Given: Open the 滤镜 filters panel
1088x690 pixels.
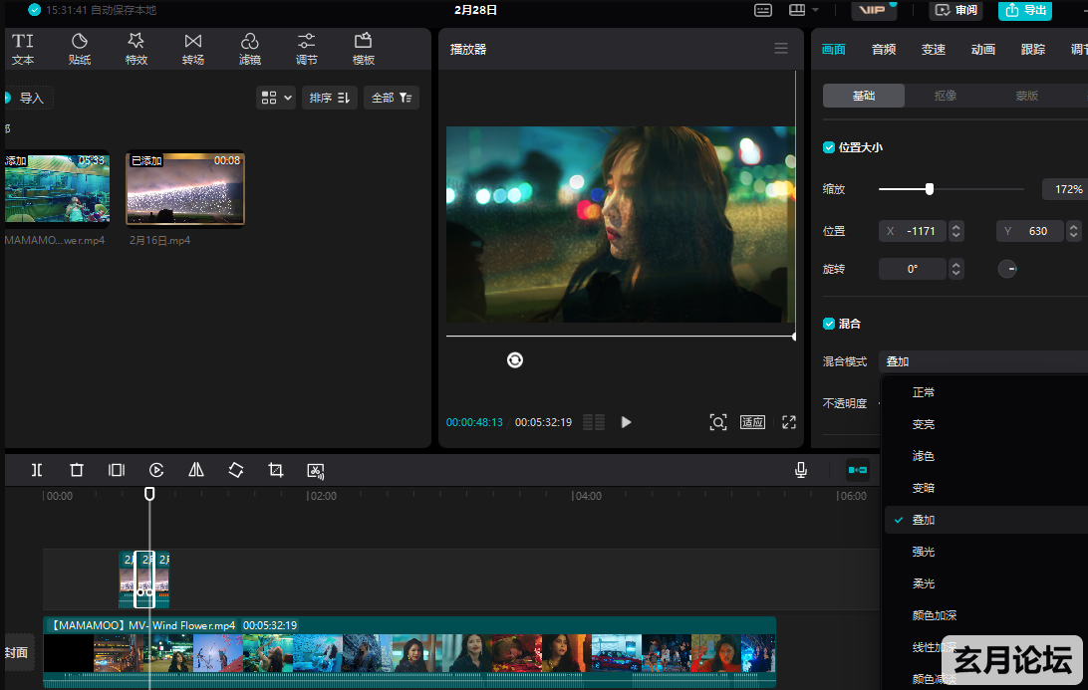Looking at the screenshot, I should coord(250,49).
